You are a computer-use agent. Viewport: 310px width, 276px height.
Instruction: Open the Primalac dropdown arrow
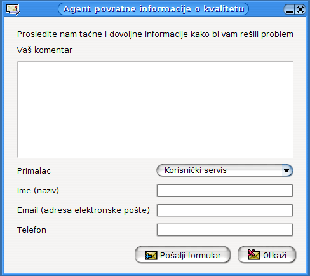pos(286,170)
